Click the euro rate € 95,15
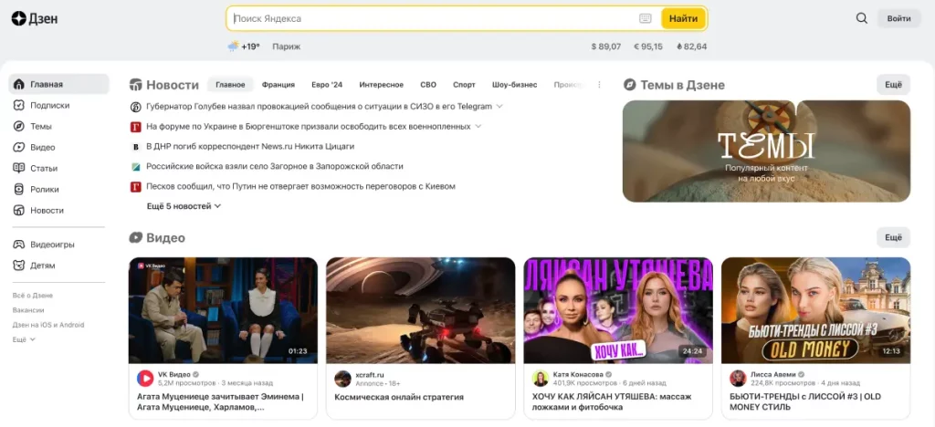 [647, 47]
